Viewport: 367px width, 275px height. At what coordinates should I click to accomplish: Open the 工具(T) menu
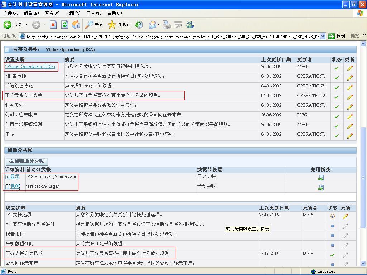(x=94, y=13)
